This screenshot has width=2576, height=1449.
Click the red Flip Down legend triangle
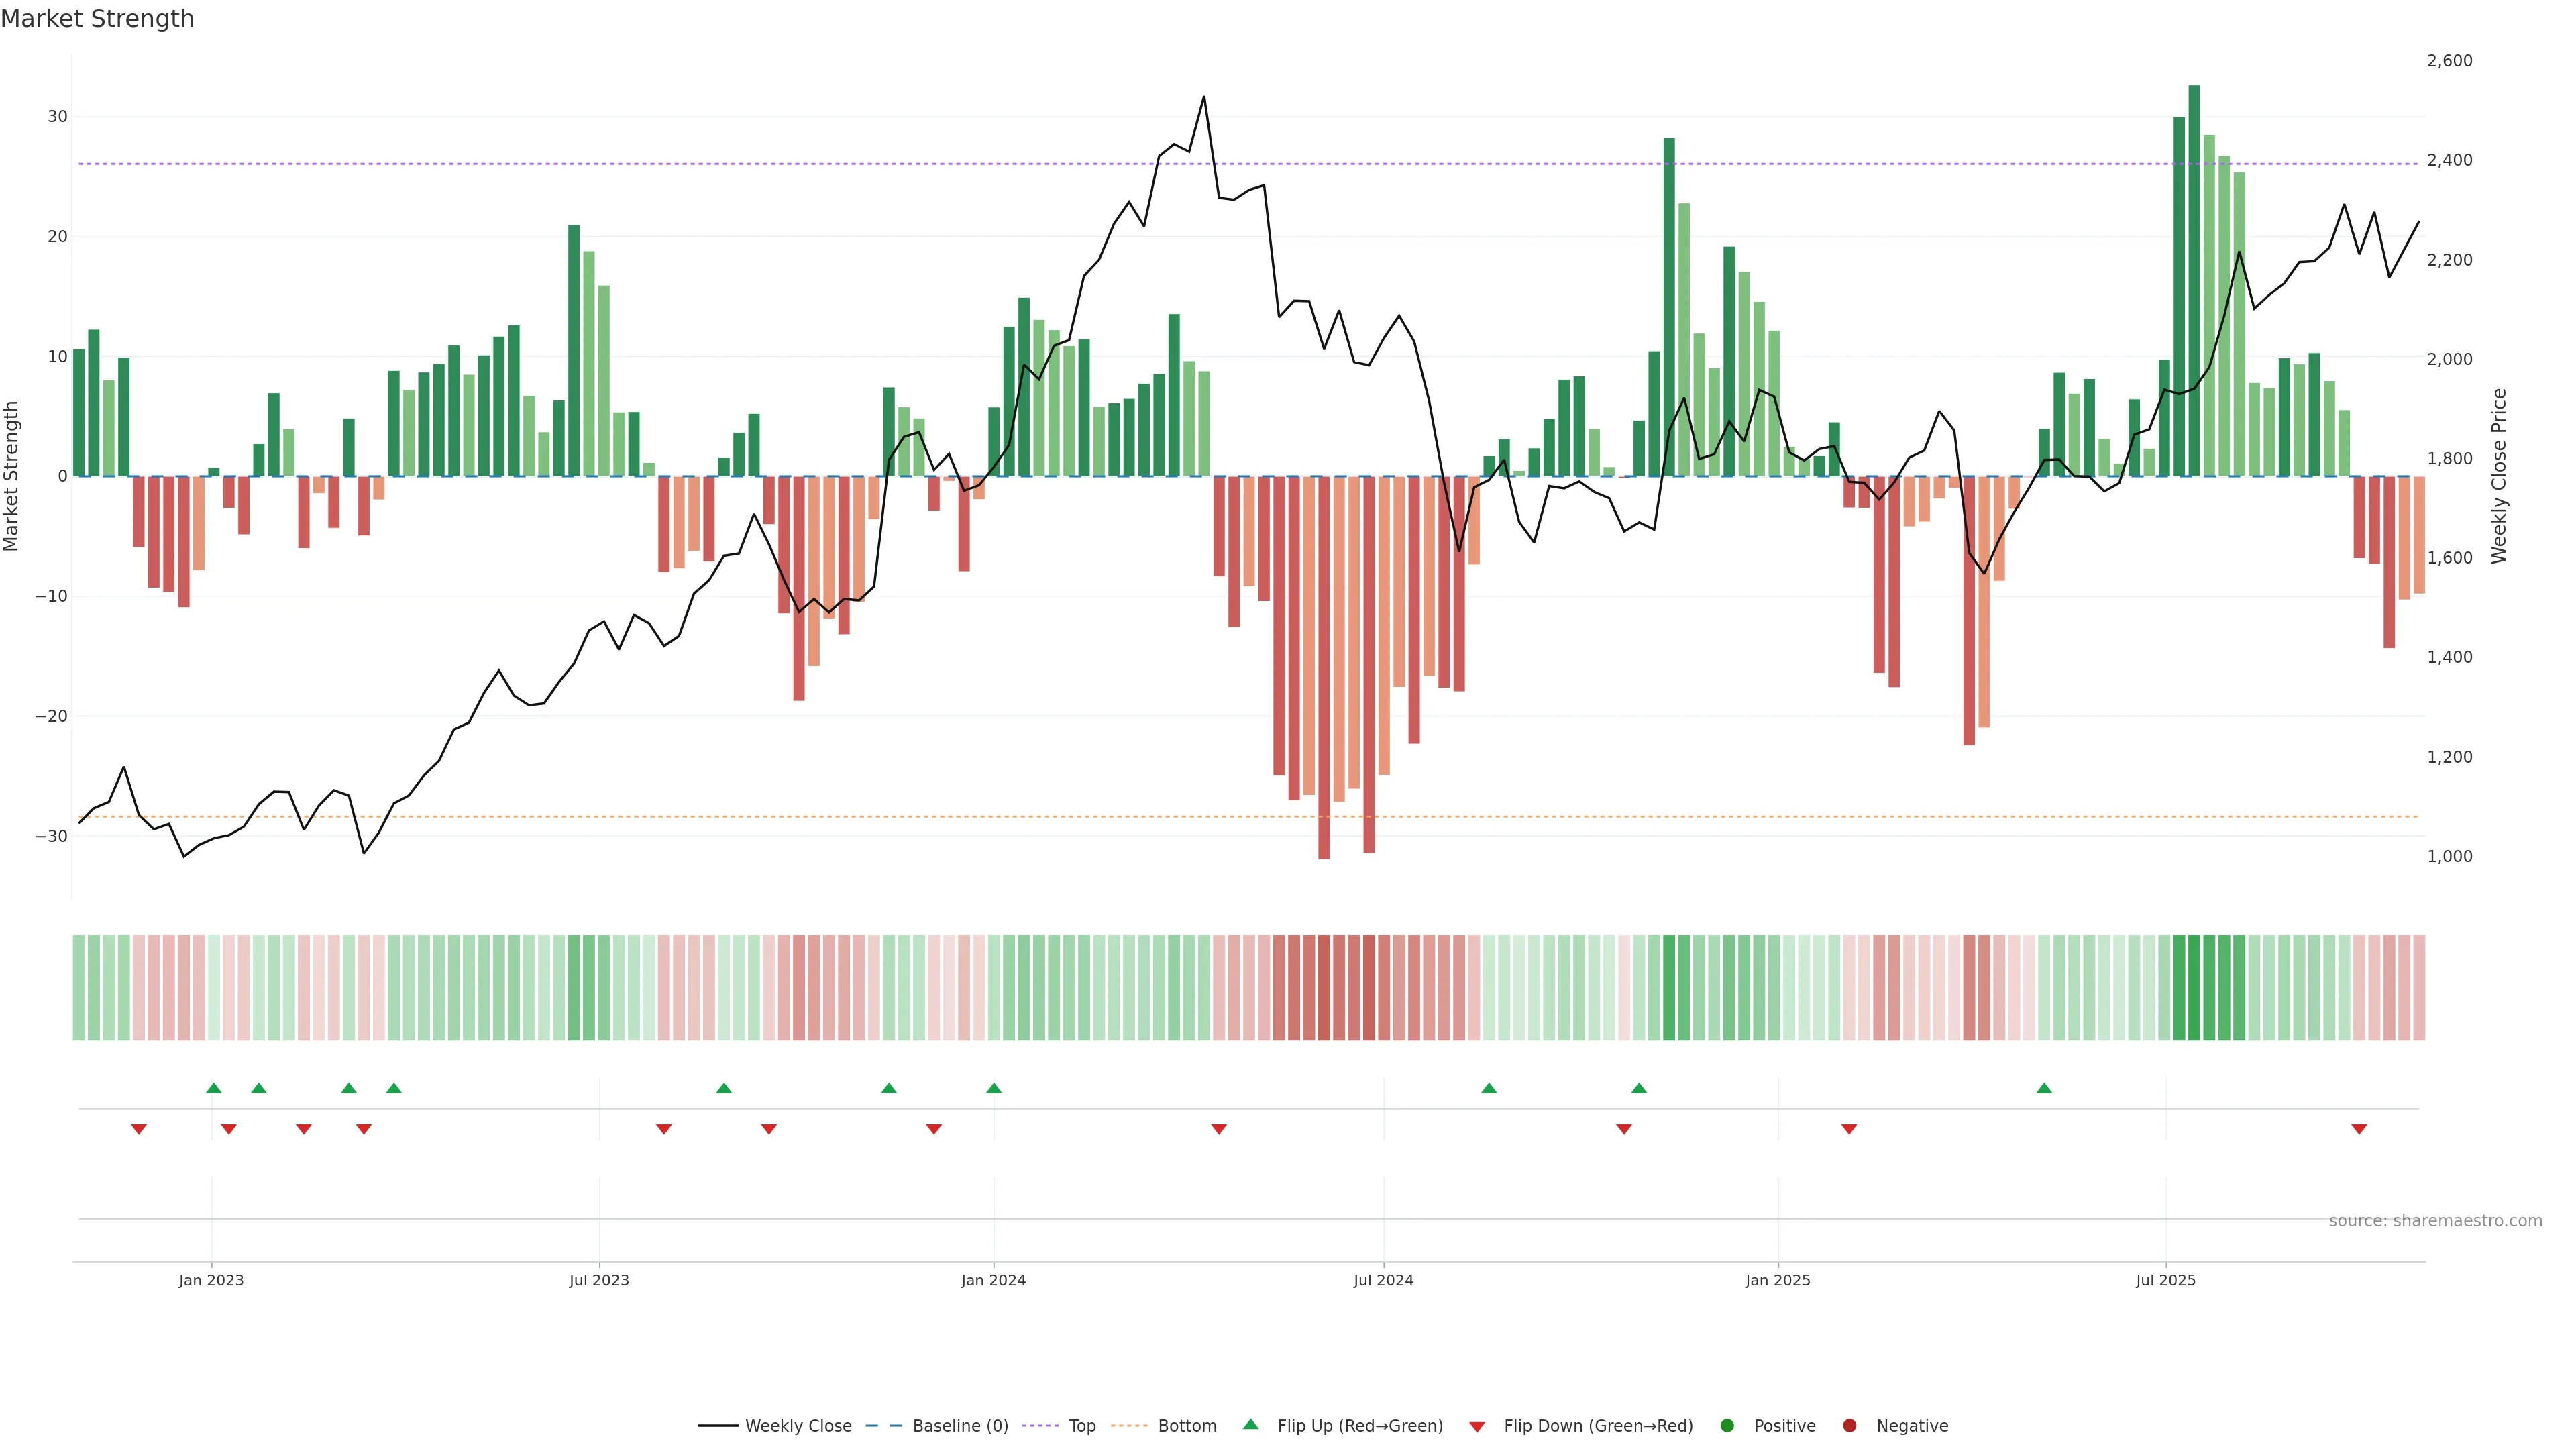click(x=1477, y=1427)
